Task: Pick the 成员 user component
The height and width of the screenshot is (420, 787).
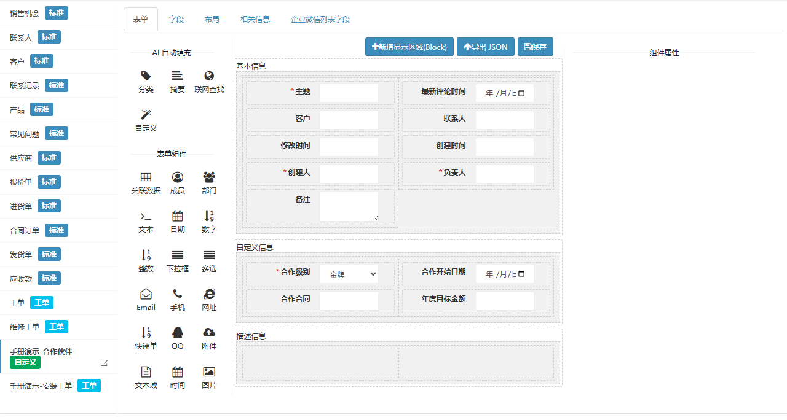Action: (177, 183)
